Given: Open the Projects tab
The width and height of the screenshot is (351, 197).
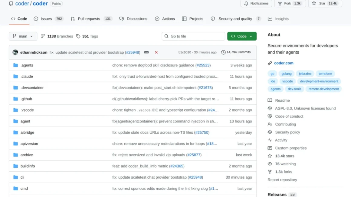Looking at the screenshot, I should 193,19.
